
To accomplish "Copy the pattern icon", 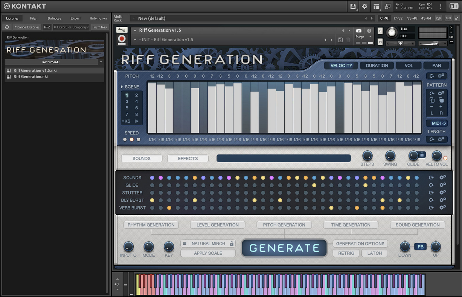I will (432, 100).
